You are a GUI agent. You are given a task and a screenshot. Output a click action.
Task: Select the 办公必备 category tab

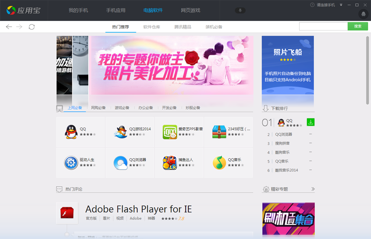[146, 108]
